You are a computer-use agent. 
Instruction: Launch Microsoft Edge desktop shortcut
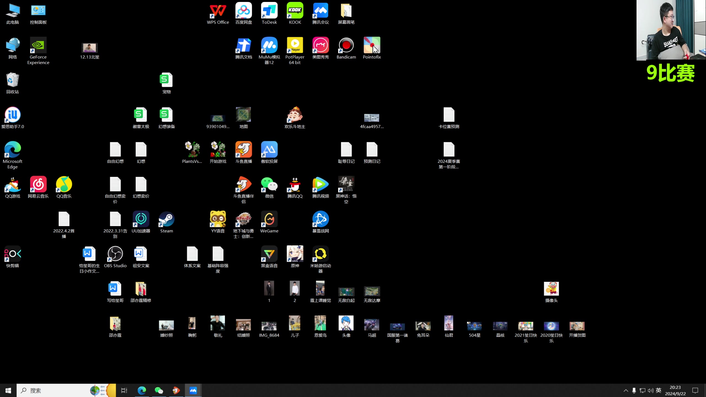click(12, 155)
